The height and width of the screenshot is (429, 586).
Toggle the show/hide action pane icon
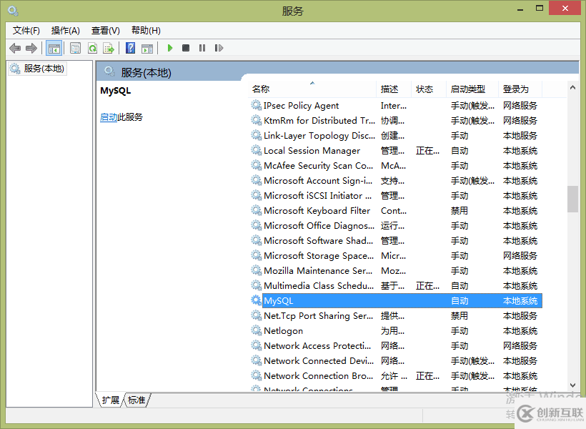147,48
